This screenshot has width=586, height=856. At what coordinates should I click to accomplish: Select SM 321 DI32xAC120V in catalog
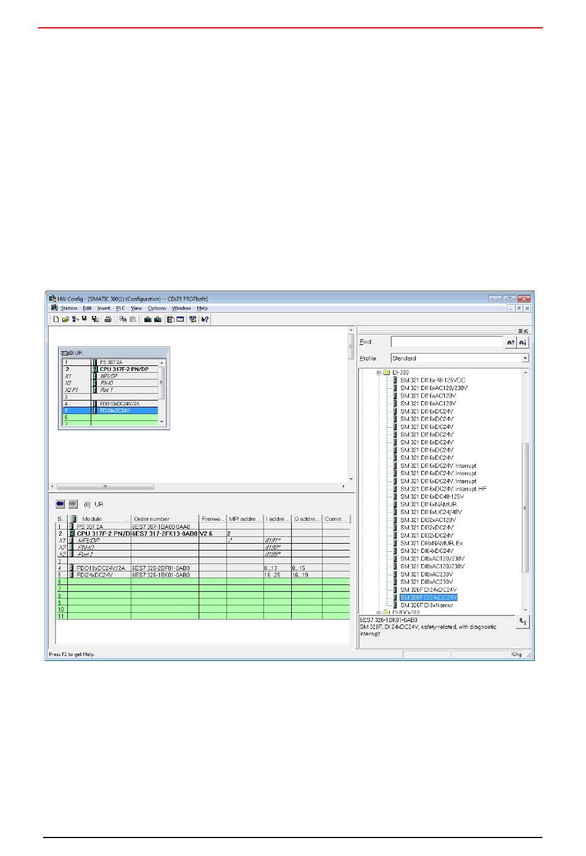pos(428,520)
